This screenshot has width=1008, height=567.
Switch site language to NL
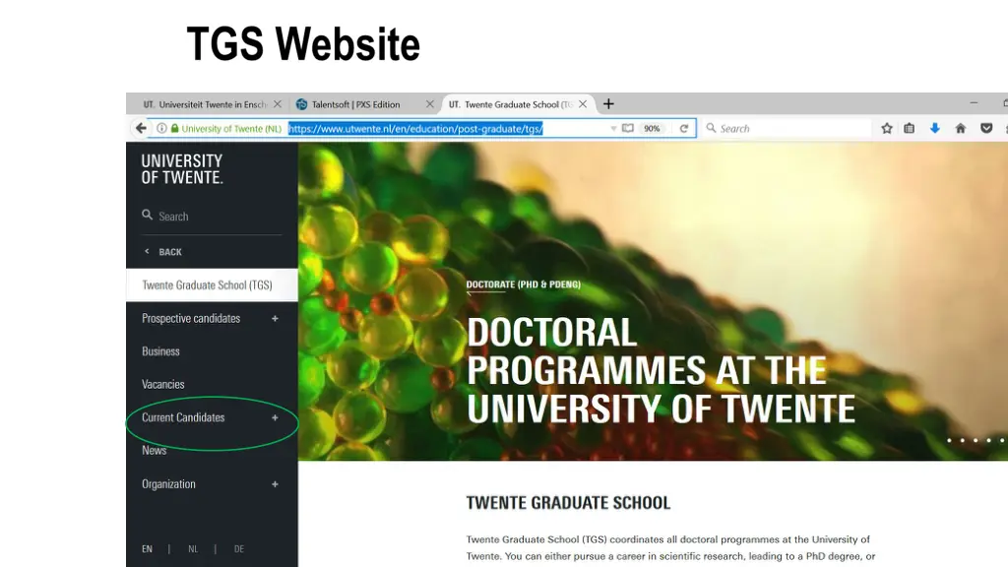193,549
